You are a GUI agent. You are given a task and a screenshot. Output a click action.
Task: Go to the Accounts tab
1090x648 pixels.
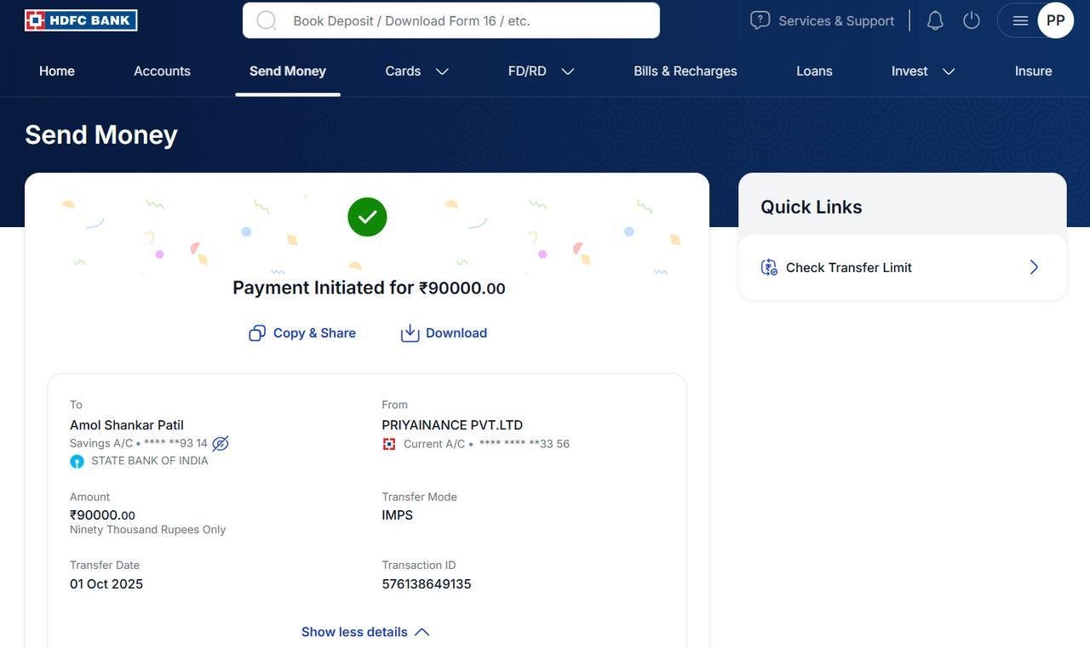162,71
